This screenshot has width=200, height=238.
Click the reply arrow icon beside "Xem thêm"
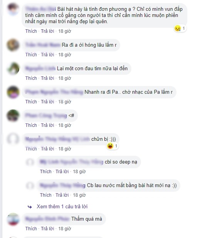click(30, 207)
